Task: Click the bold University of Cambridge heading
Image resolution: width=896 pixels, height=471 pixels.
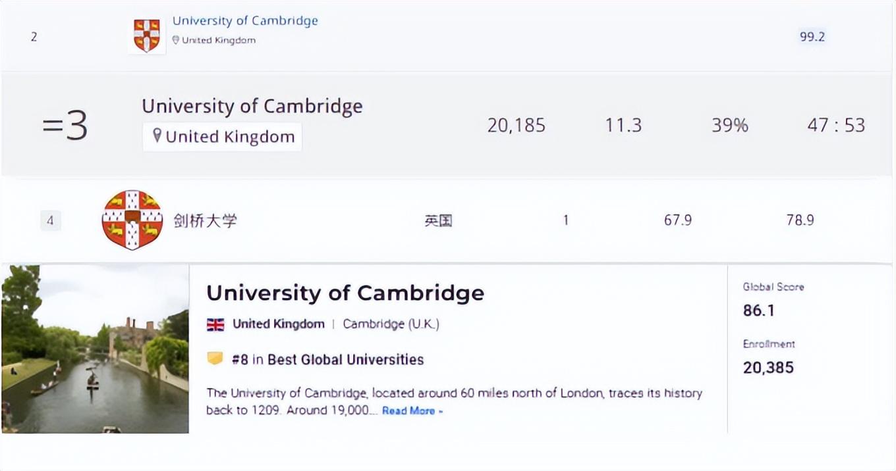Action: point(345,293)
